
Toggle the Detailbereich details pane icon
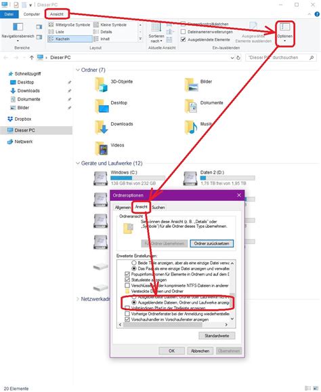pos(39,37)
